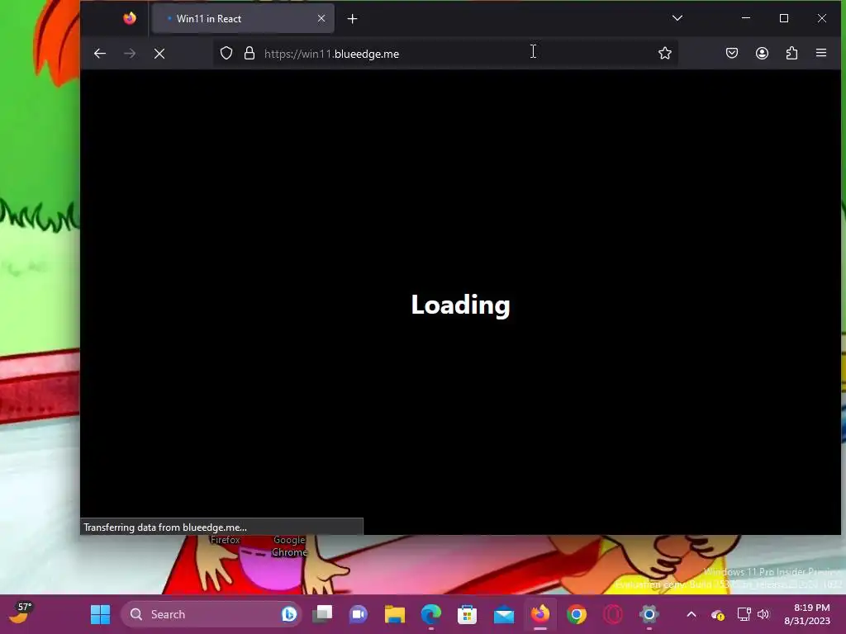Open the extensions puzzle-piece menu
This screenshot has height=634, width=846.
(791, 53)
